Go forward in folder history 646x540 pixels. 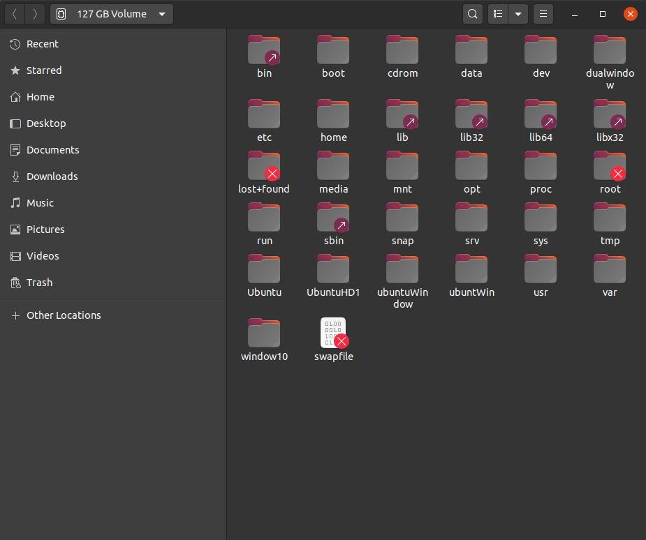coord(35,14)
